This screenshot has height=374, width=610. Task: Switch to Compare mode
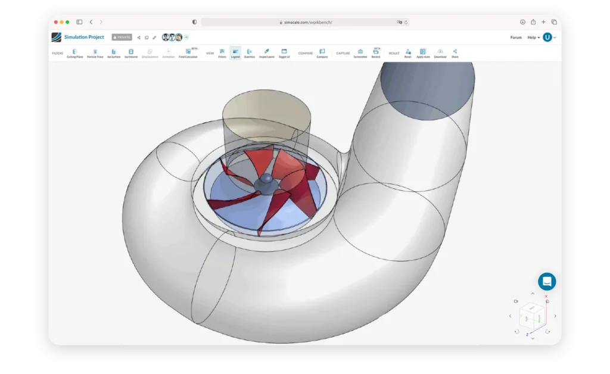(x=322, y=52)
